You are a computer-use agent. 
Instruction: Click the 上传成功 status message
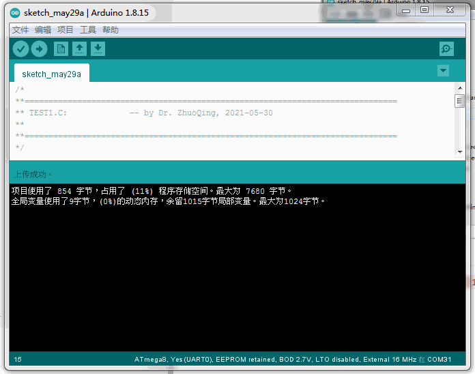[x=33, y=175]
